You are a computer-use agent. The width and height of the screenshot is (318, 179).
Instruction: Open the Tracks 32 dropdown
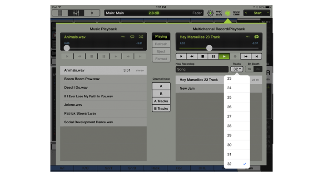pos(237,69)
